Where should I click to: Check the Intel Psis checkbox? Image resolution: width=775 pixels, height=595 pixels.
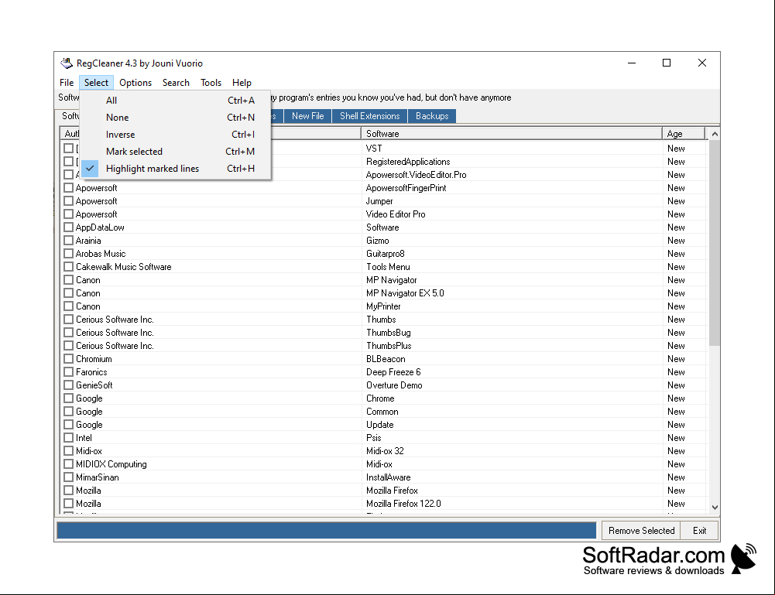69,438
